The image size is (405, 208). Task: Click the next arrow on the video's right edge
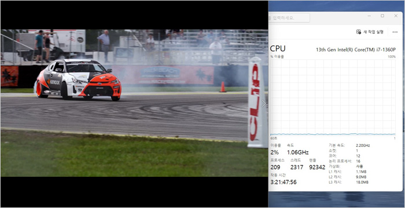263,103
